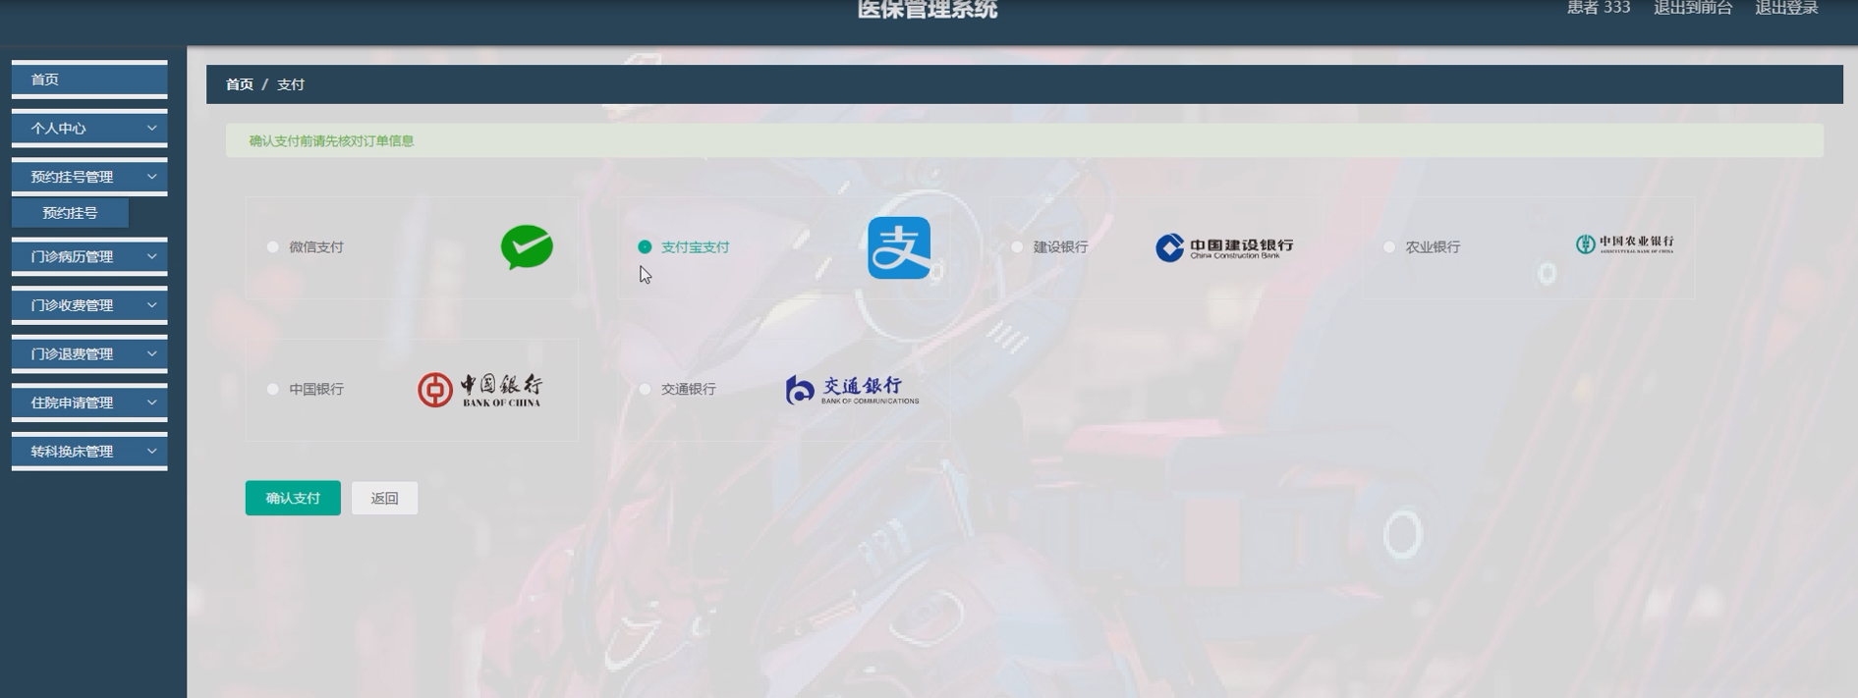
Task: Select the 农业银行 radio button
Action: click(1389, 247)
